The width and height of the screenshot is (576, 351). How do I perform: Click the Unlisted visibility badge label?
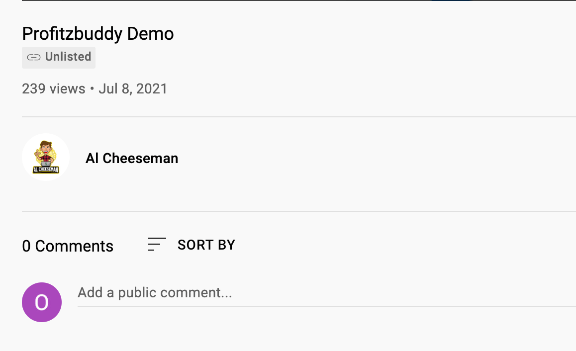[68, 57]
